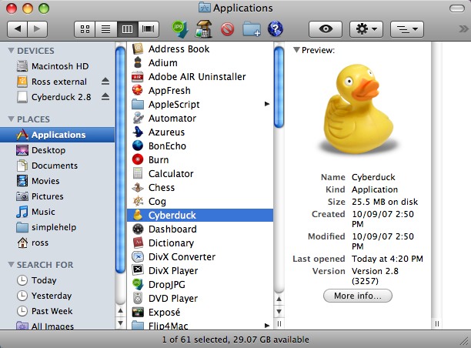Select Cyberduck 2.8 volume in sidebar
Image resolution: width=471 pixels, height=348 pixels.
(57, 97)
